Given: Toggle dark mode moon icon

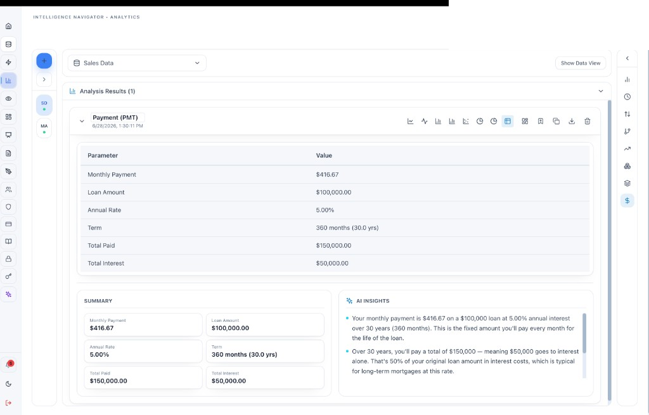Looking at the screenshot, I should pos(8,384).
